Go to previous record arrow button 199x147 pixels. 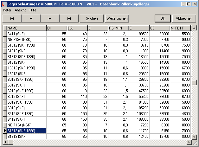31,18
